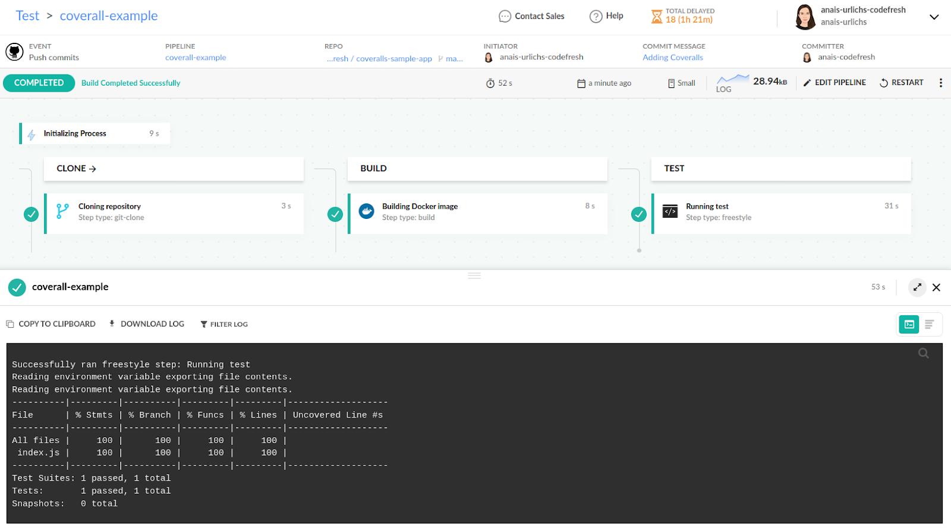Click the coverall-example log success checkmark
951x530 pixels.
tap(17, 287)
